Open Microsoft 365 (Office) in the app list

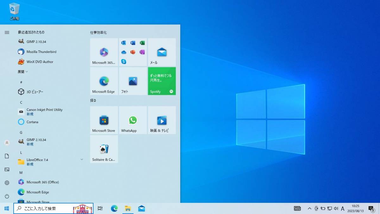pyautogui.click(x=51, y=182)
